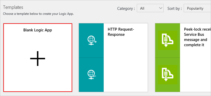Click the HTTP response globe icon with left arrow

pos(92,75)
